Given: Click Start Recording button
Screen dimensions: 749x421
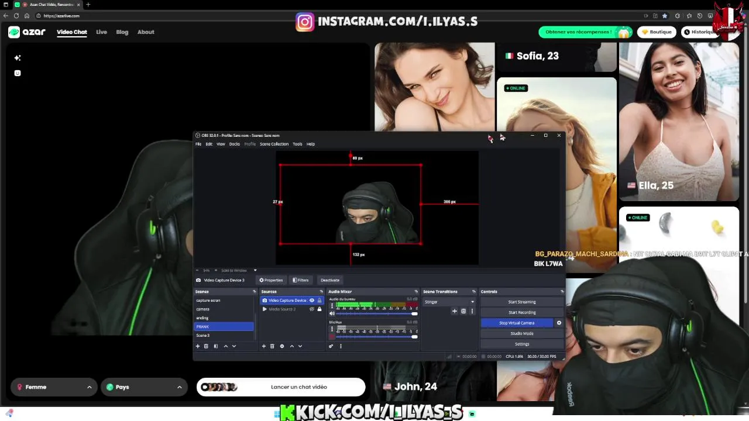Looking at the screenshot, I should point(521,312).
